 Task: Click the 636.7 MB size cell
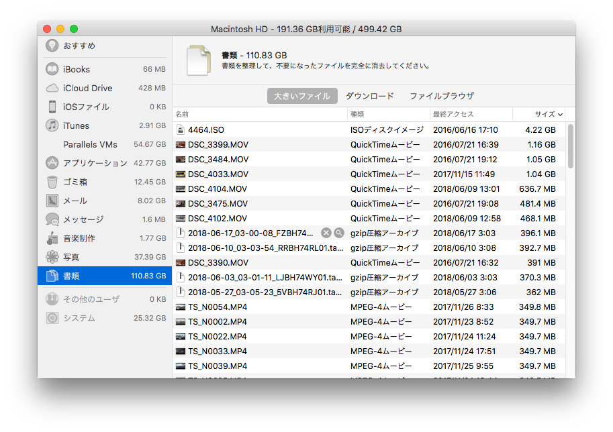[537, 189]
